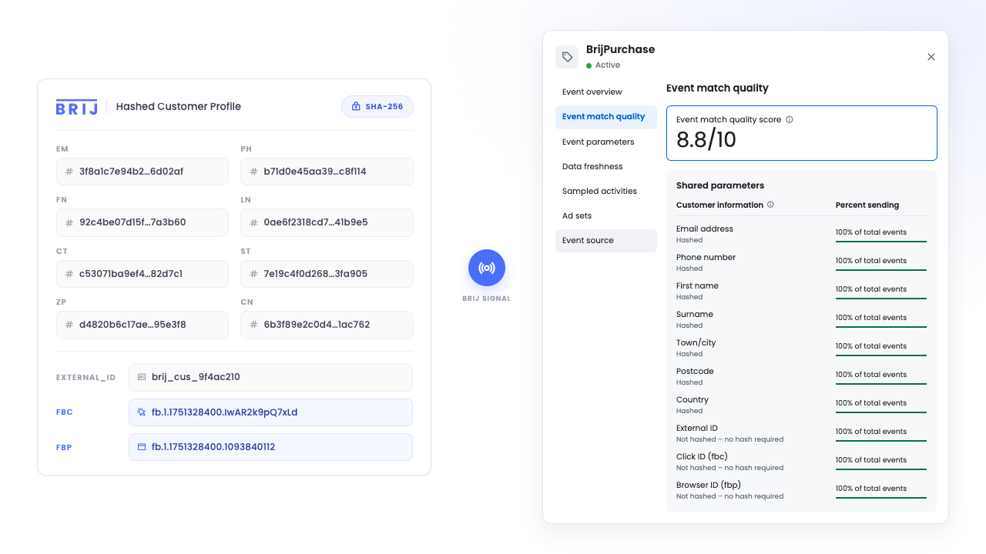Click the hash icon in EM field
Screen dimensions: 986x554
click(x=69, y=172)
